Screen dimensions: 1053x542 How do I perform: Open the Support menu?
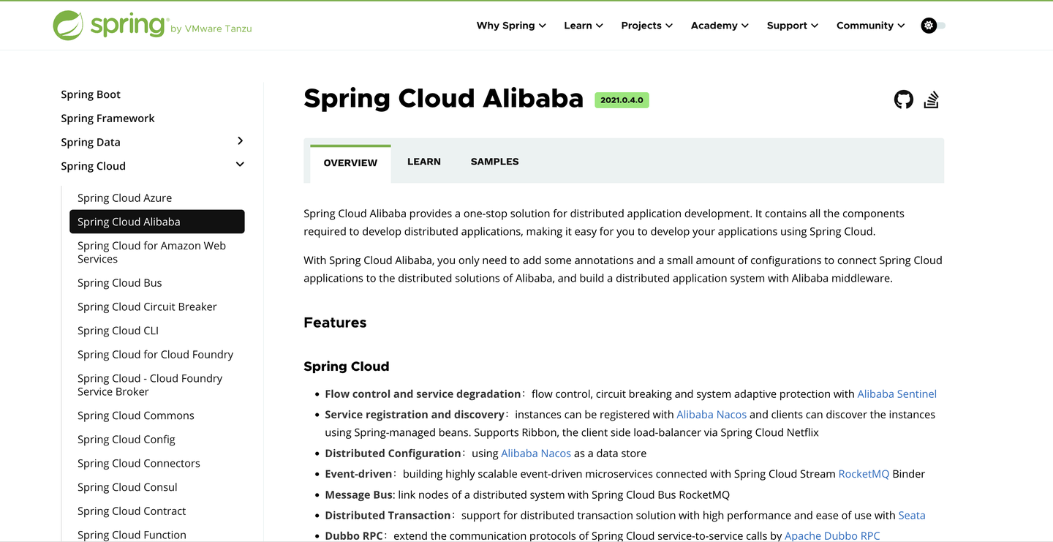pyautogui.click(x=792, y=25)
